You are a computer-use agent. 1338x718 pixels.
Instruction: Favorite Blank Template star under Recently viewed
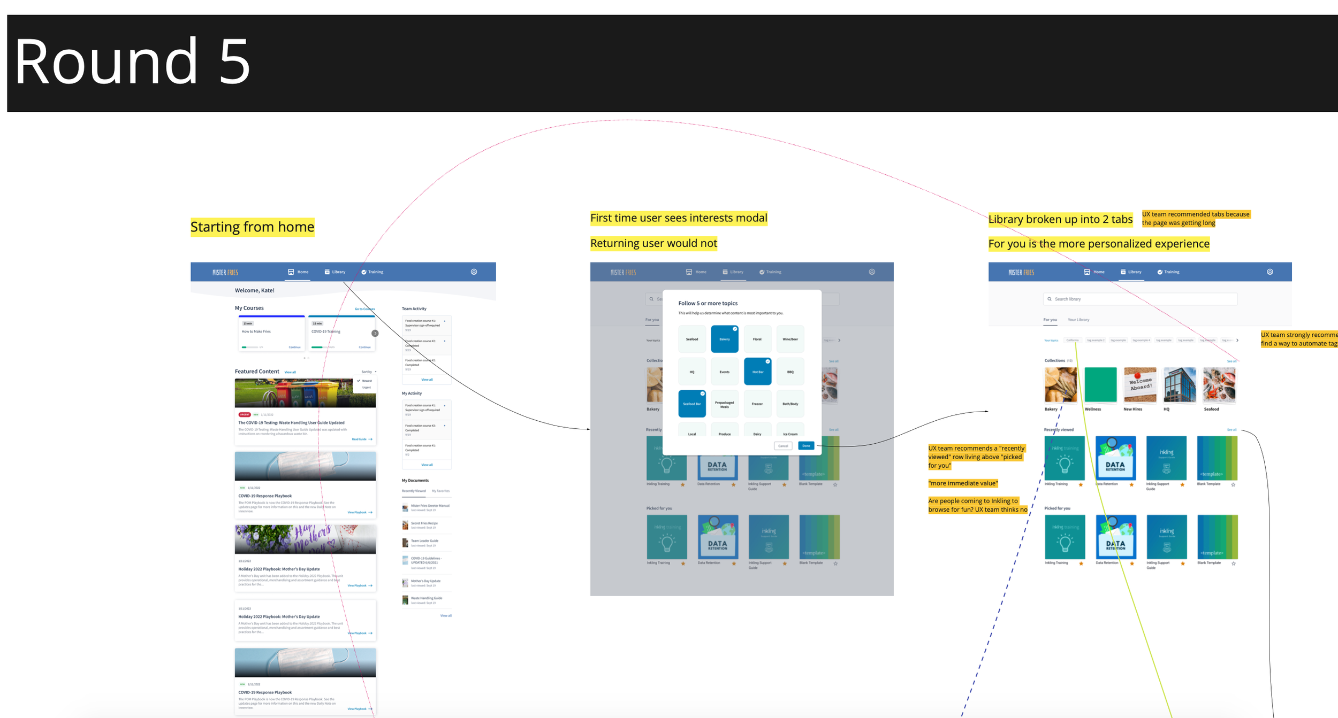[x=1233, y=485]
